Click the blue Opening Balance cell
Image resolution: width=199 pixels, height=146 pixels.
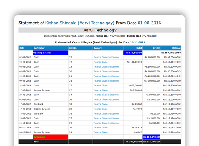(x=51, y=53)
